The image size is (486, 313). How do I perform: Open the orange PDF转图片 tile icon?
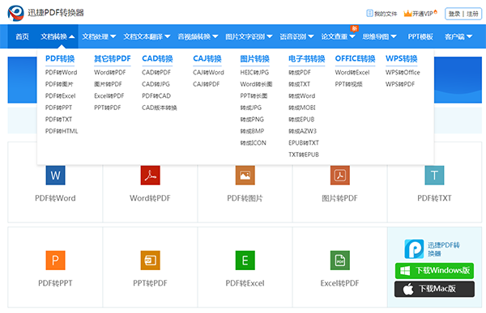(245, 176)
